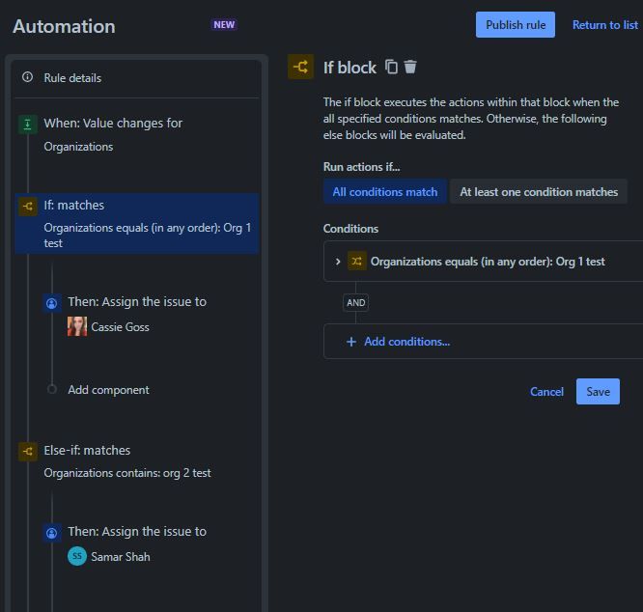Select At least one condition matches option

click(x=539, y=192)
